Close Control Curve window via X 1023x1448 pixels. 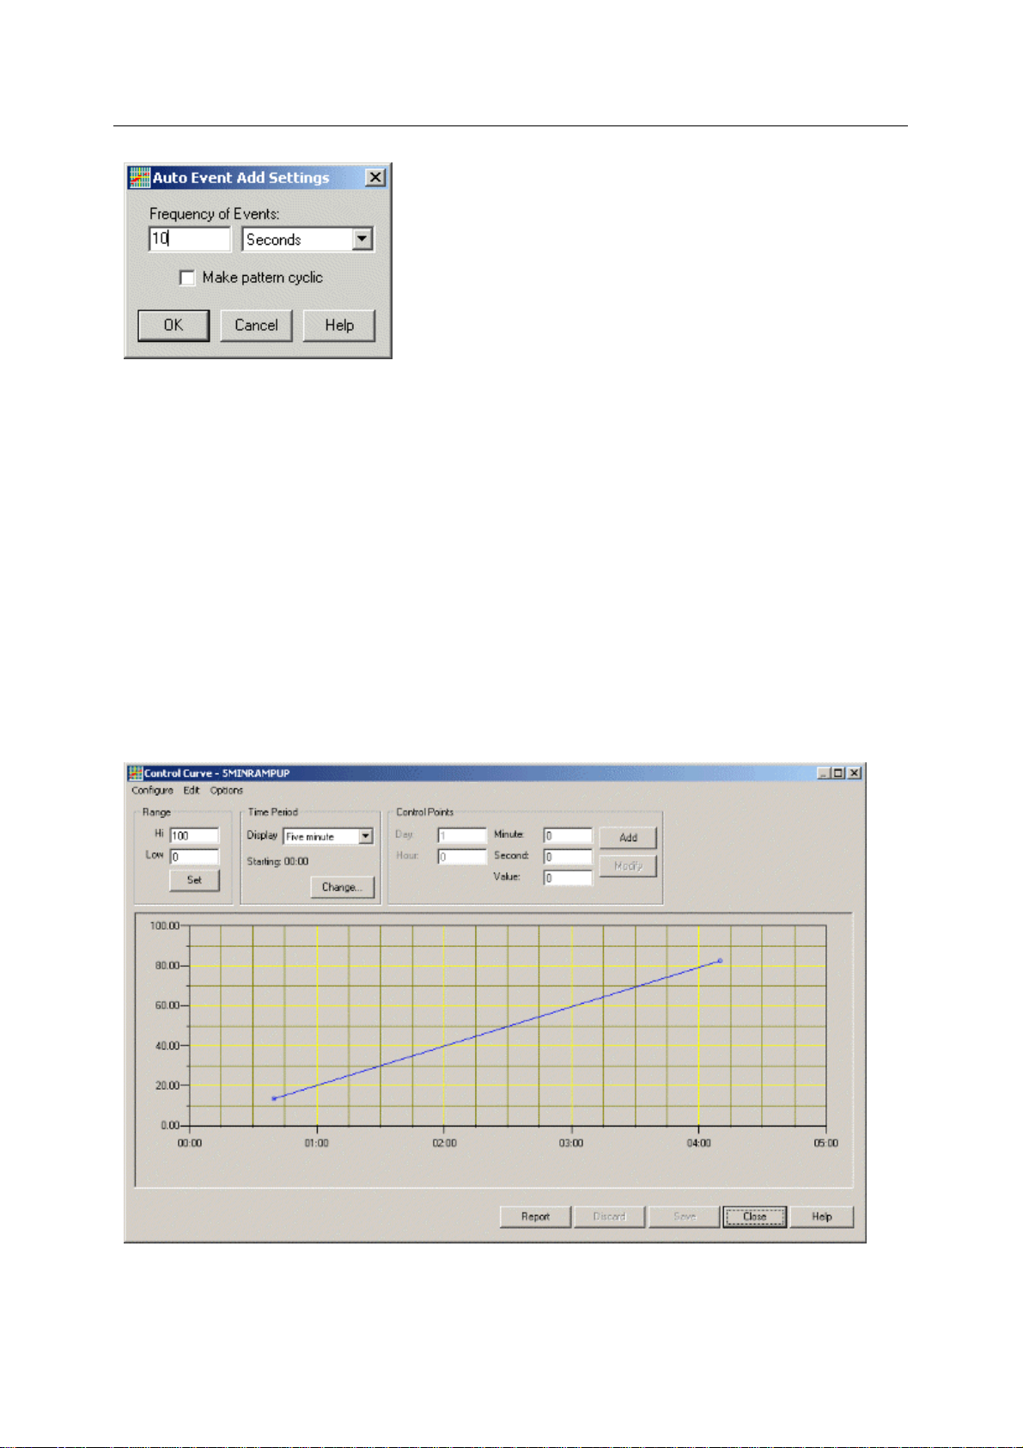854,773
